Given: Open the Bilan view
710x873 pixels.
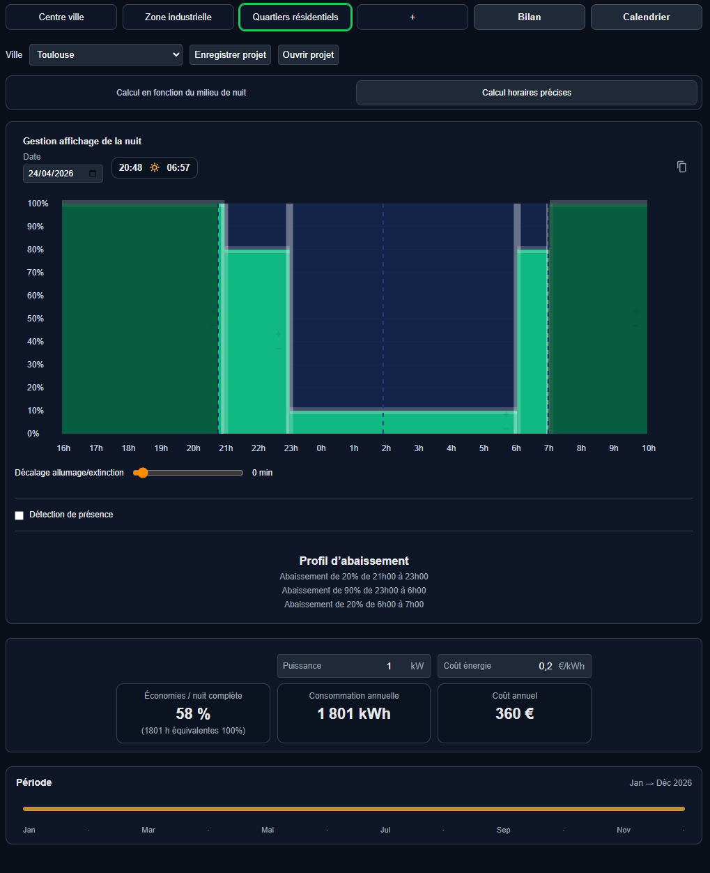Looking at the screenshot, I should coord(530,17).
